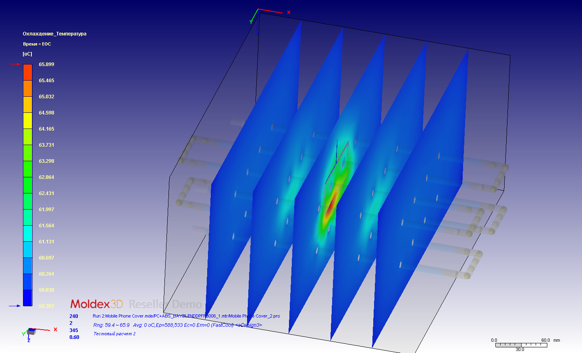
Task: Click the 'Run 2:Mobile Phone Cover' project path text
Action: 186,316
